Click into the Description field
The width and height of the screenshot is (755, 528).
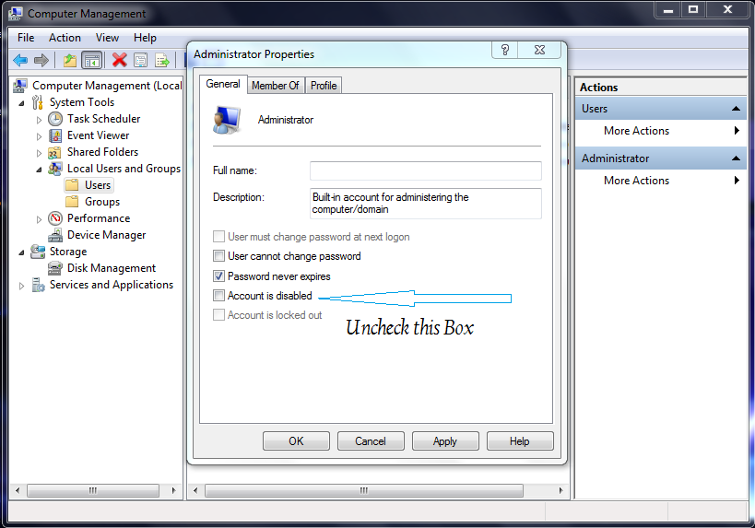pyautogui.click(x=426, y=203)
